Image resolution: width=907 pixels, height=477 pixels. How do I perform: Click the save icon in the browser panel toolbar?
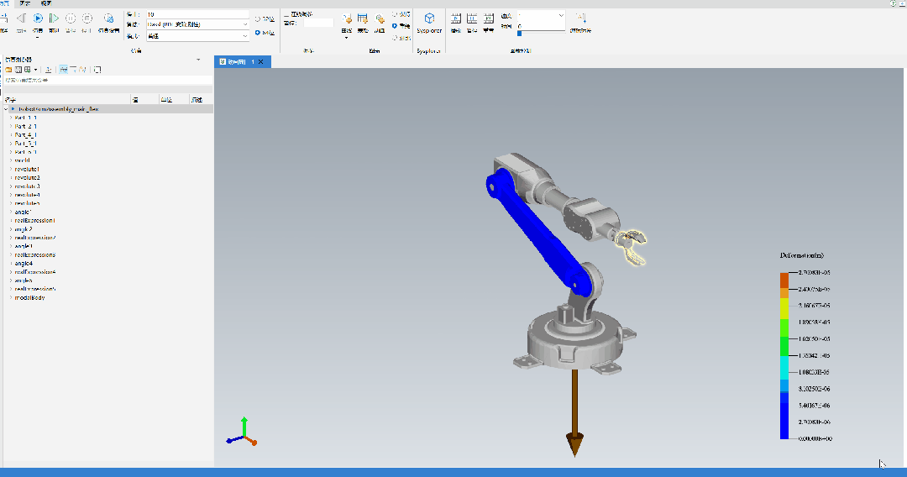(18, 70)
